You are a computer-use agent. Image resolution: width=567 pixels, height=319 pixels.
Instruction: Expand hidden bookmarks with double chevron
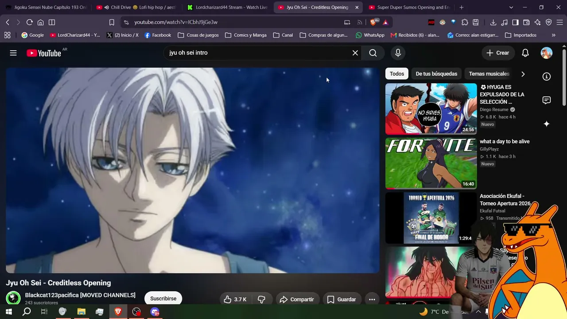(x=553, y=35)
